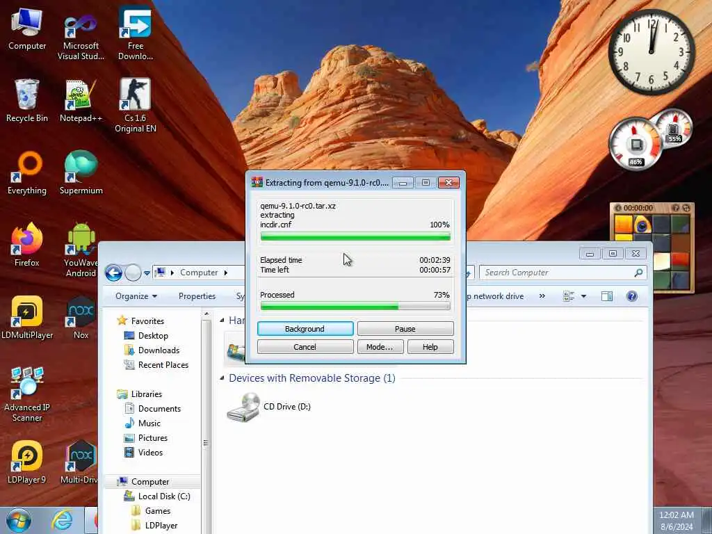Select the Supermium browser shortcut
712x534 pixels.
[81, 172]
